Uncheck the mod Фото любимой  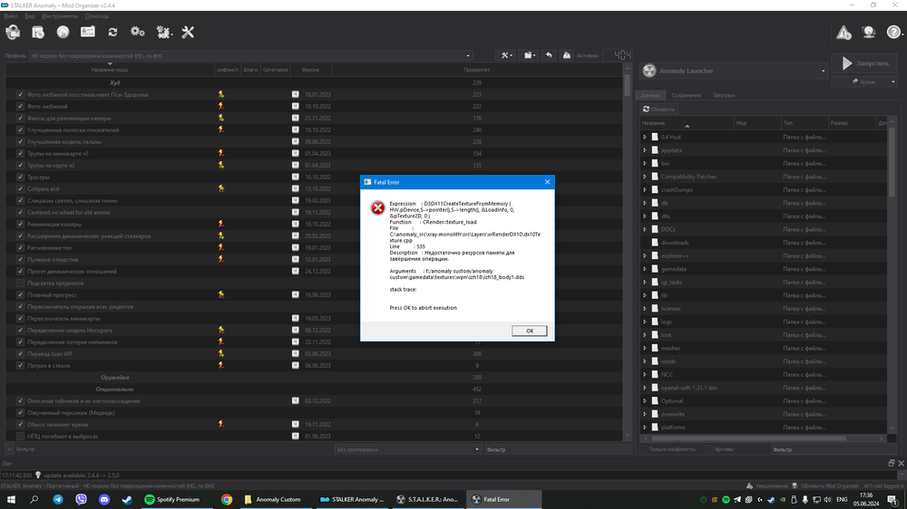pyautogui.click(x=20, y=106)
